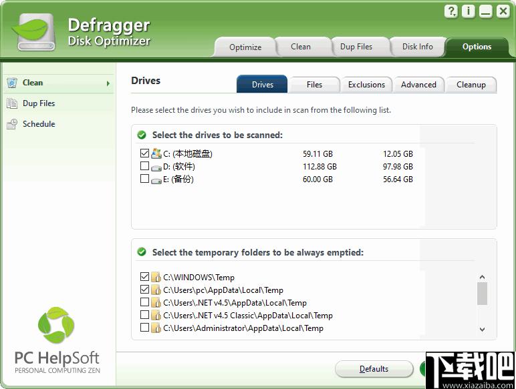Uncheck the C: drive checkbox

pos(144,153)
